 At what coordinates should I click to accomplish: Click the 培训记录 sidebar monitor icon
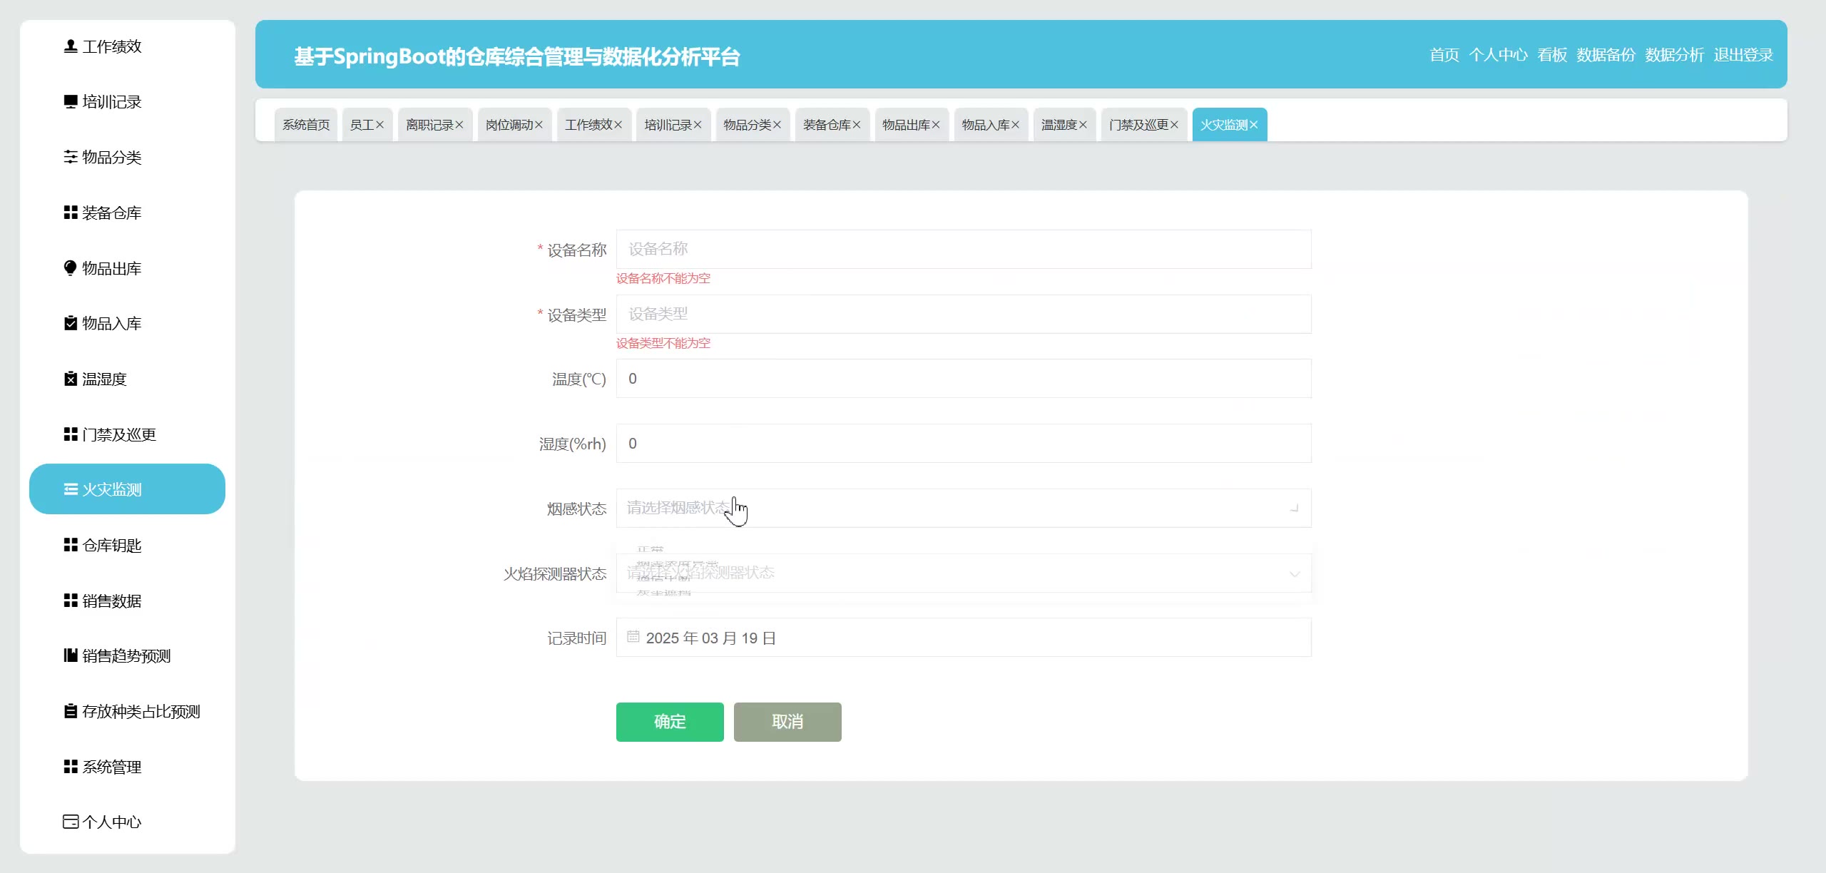[x=70, y=102]
